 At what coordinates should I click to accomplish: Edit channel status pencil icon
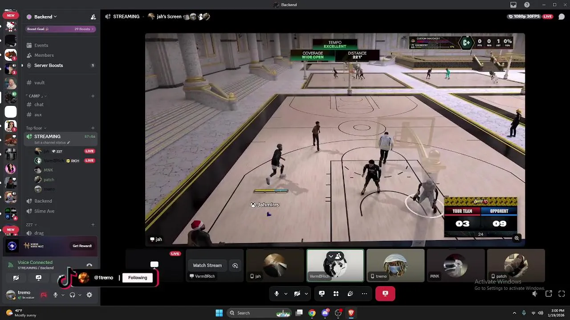[x=69, y=143]
